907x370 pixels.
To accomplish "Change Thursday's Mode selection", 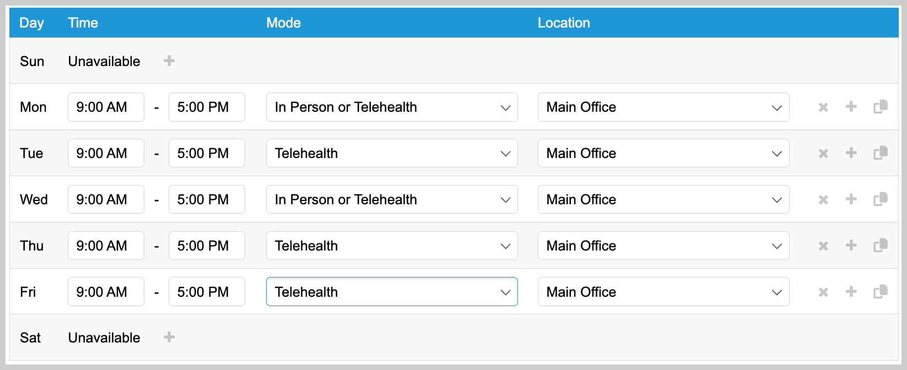I will (x=391, y=246).
